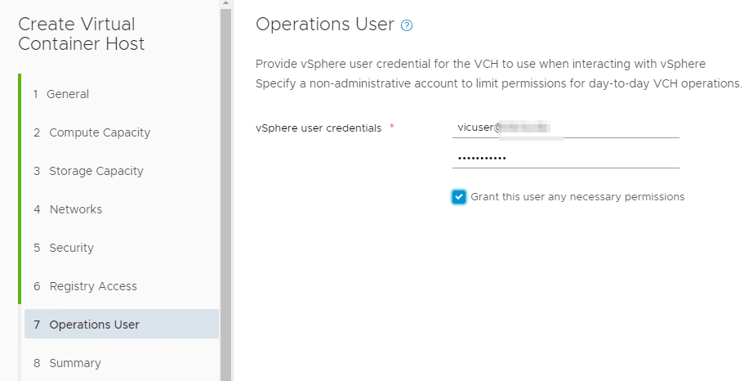Focus the masked password input field
The height and width of the screenshot is (381, 753).
click(x=566, y=158)
